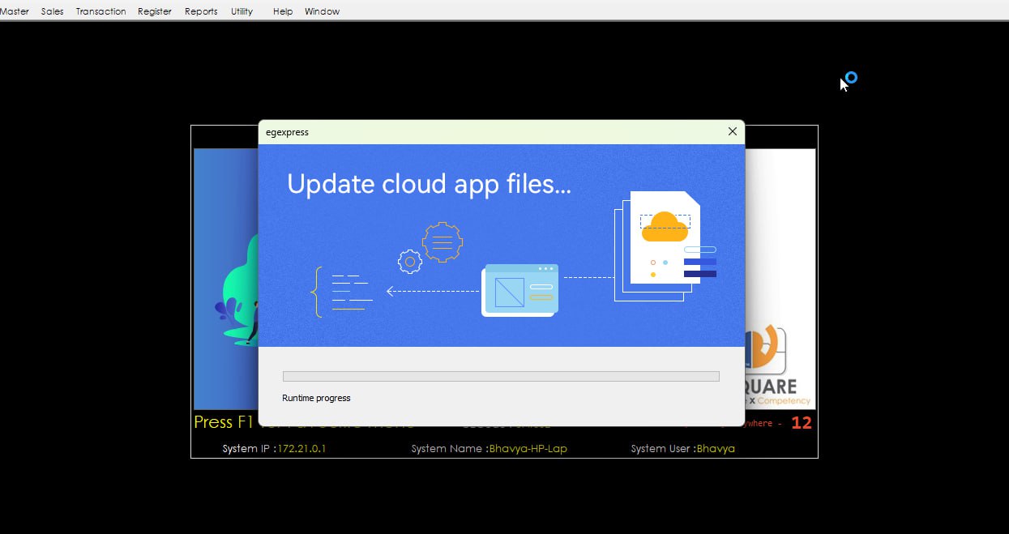Open the Utility menu

pyautogui.click(x=242, y=11)
